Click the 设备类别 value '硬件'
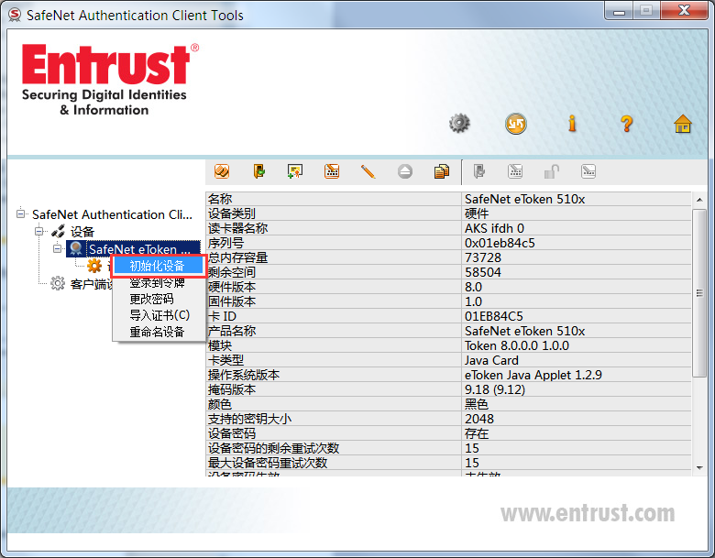Viewport: 715px width, 558px height. pyautogui.click(x=477, y=213)
